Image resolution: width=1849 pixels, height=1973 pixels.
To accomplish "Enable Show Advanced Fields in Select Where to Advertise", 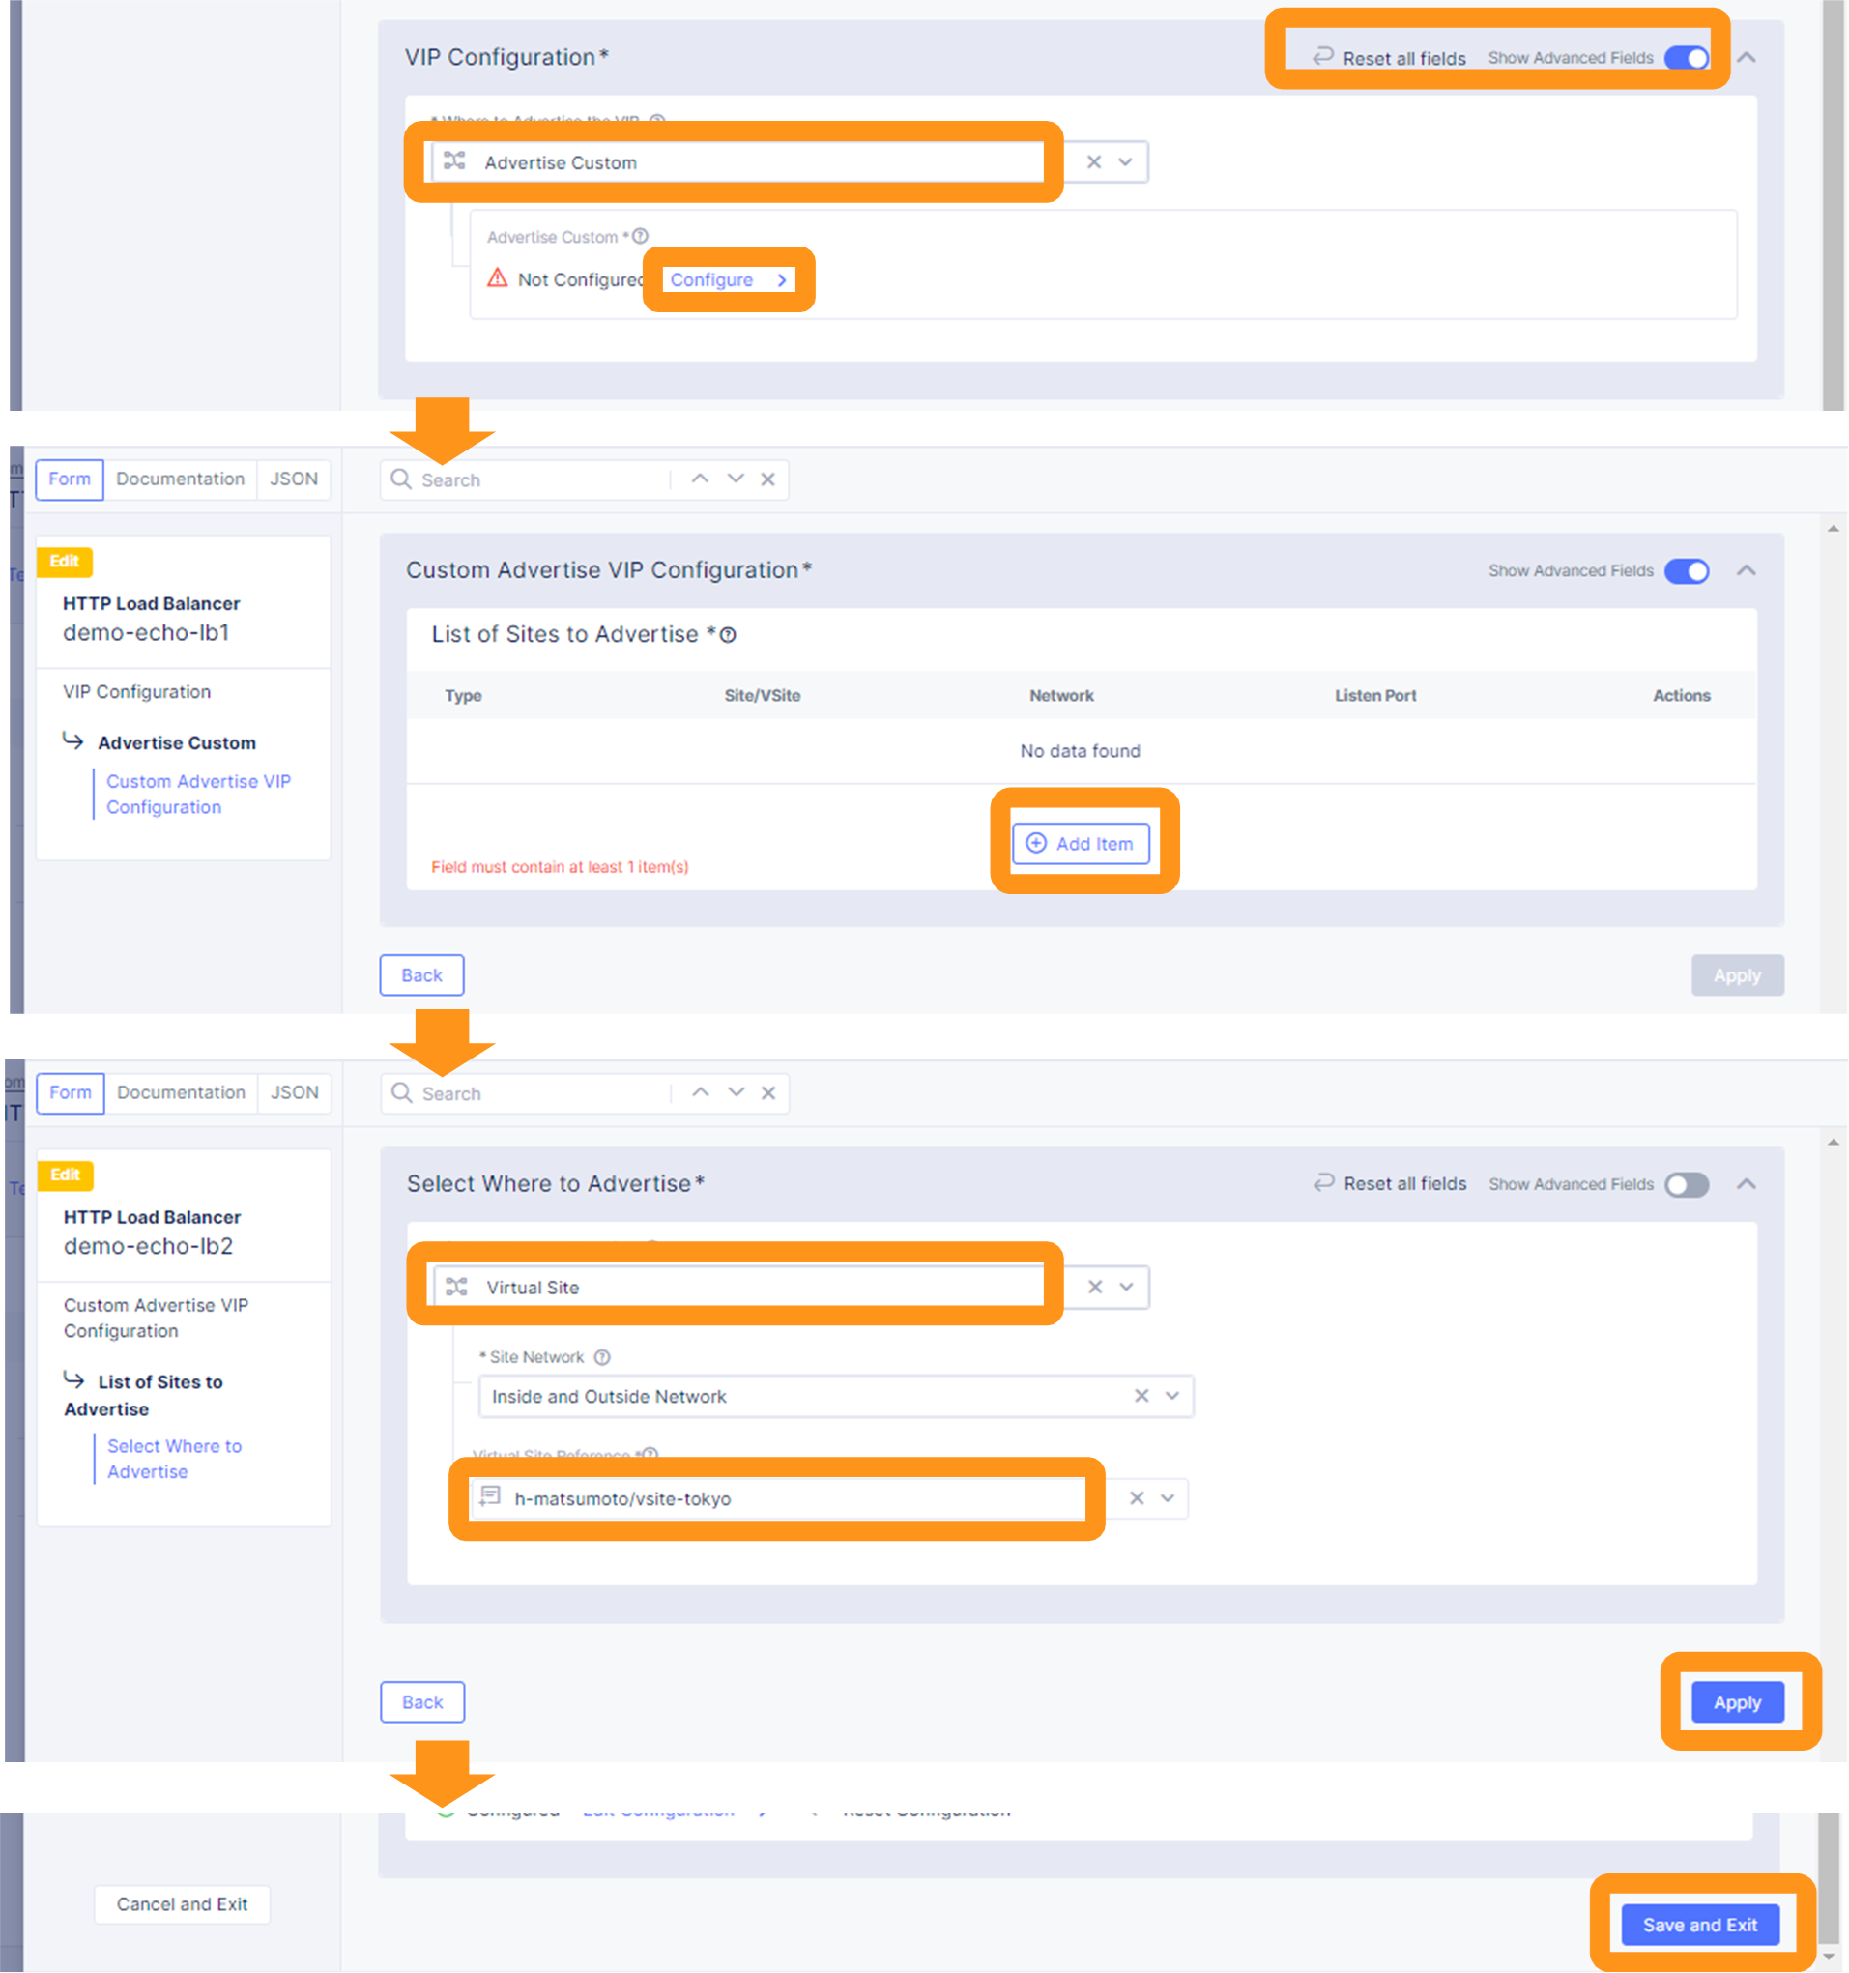I will tap(1687, 1184).
